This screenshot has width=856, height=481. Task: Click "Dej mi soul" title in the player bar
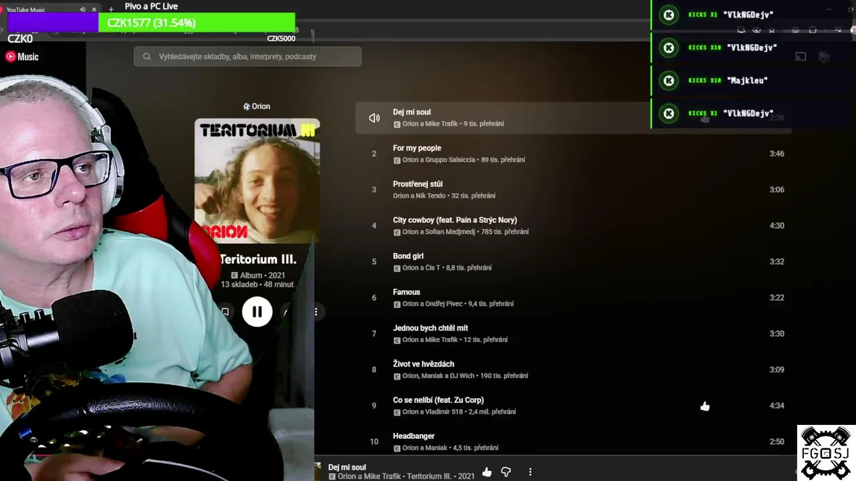347,468
